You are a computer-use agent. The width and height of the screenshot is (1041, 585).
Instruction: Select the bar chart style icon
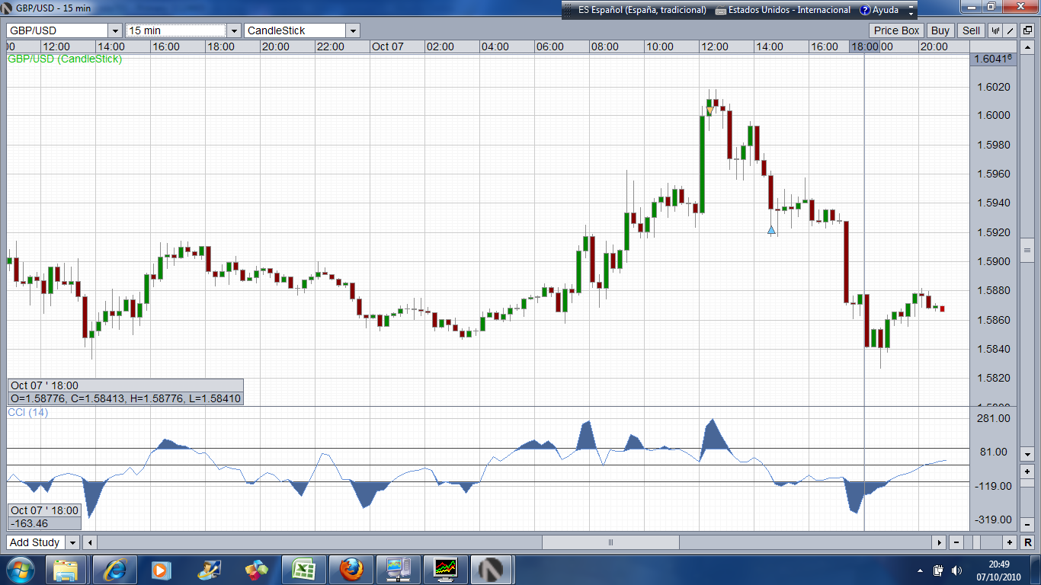click(x=995, y=30)
